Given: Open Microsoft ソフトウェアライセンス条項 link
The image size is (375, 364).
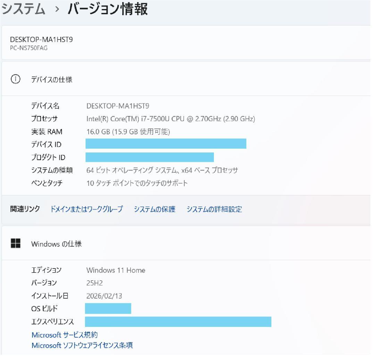Looking at the screenshot, I should click(82, 345).
